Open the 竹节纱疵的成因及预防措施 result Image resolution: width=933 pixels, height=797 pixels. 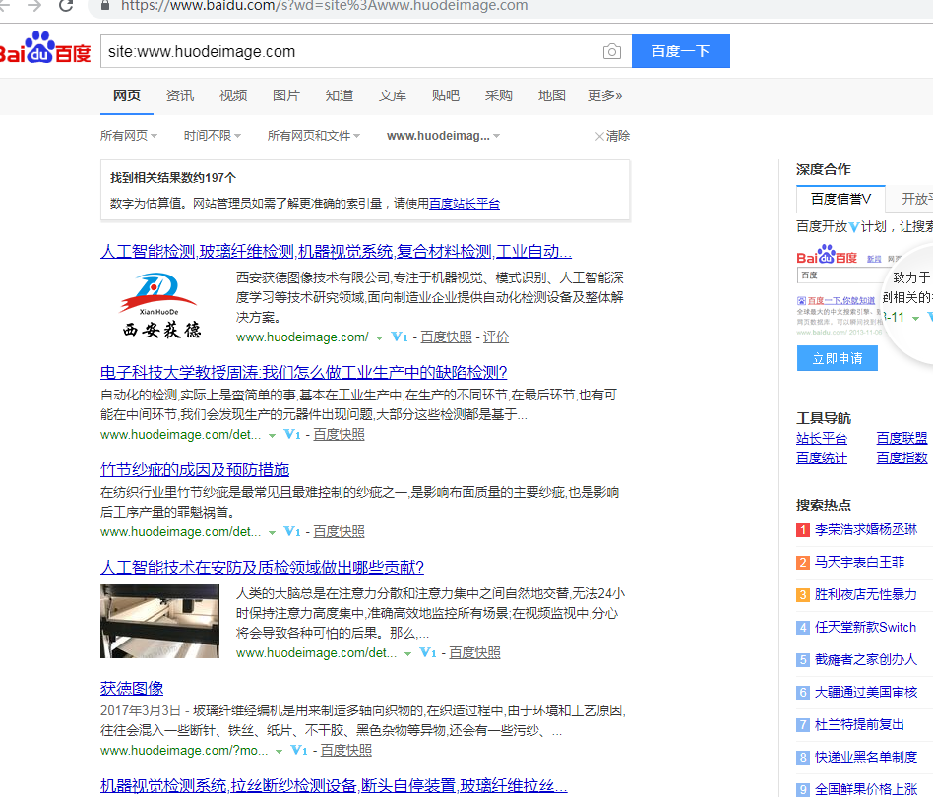coord(195,470)
